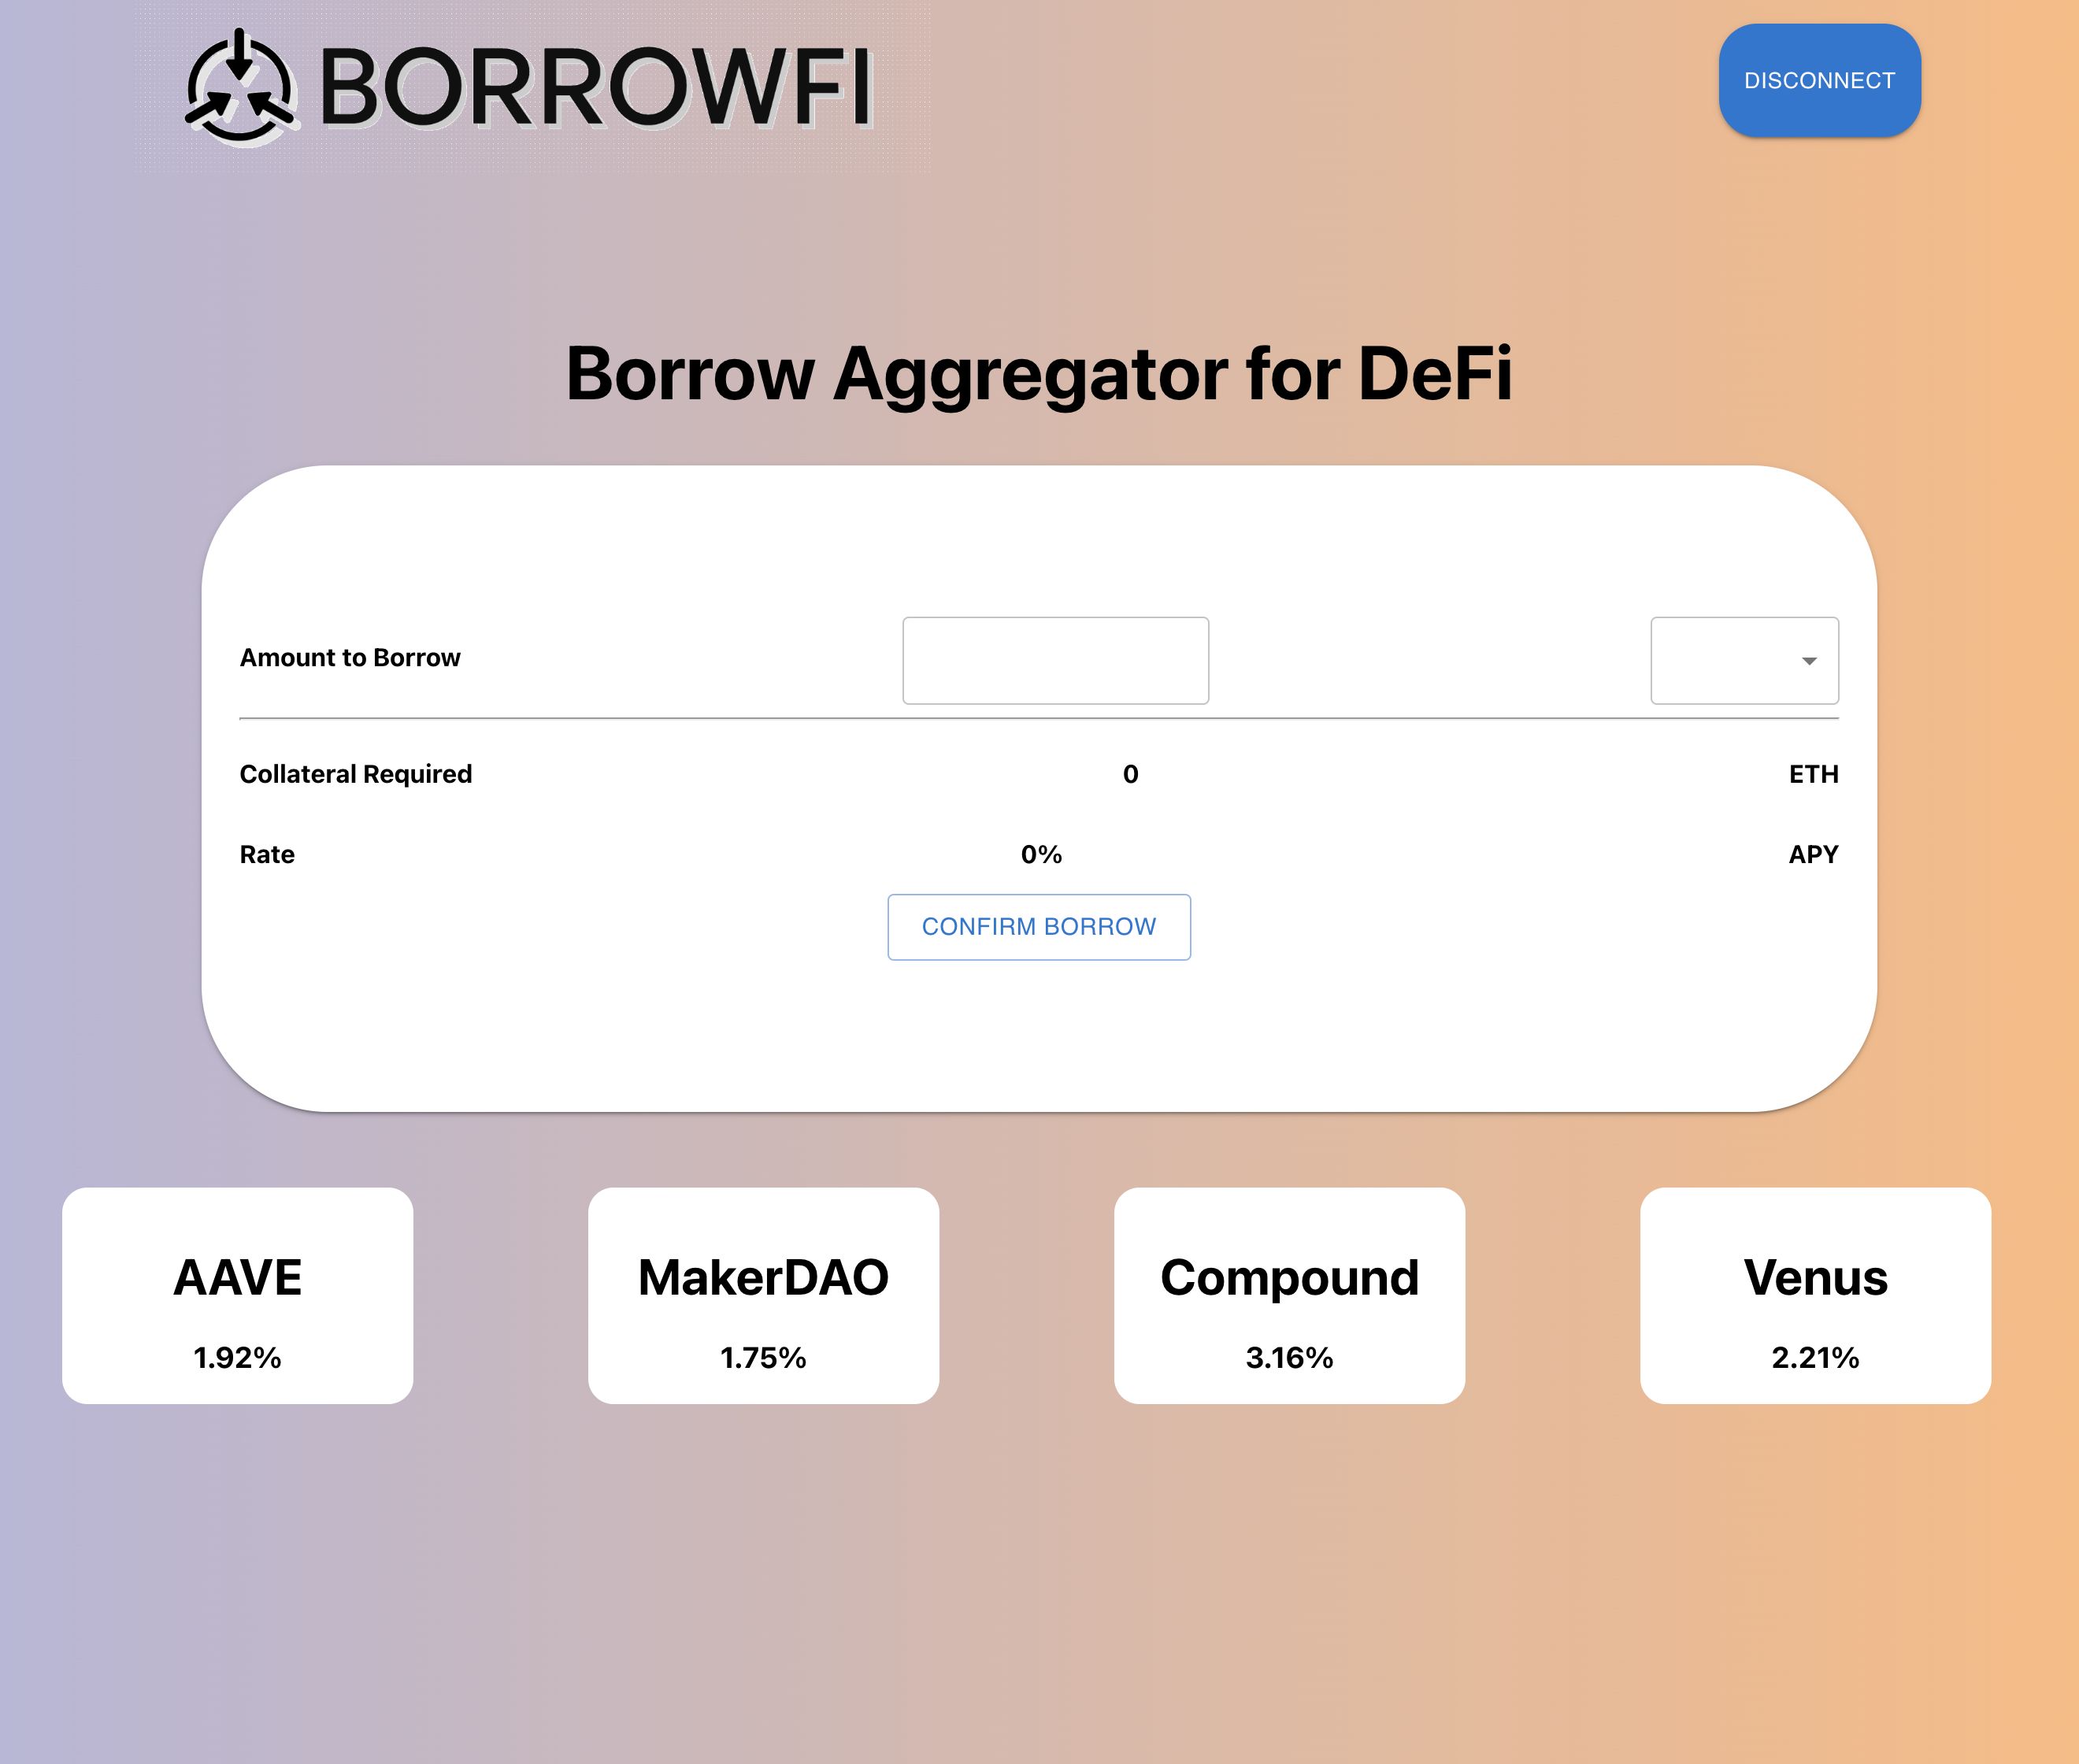Click the CONFIRM BORROW button
The height and width of the screenshot is (1764, 2079).
(1039, 928)
